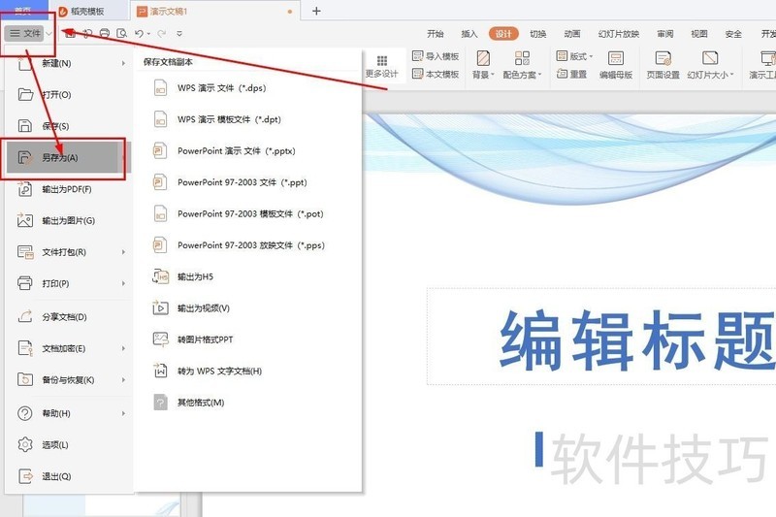The height and width of the screenshot is (517, 776).
Task: Click 导入模板 button
Action: [436, 56]
